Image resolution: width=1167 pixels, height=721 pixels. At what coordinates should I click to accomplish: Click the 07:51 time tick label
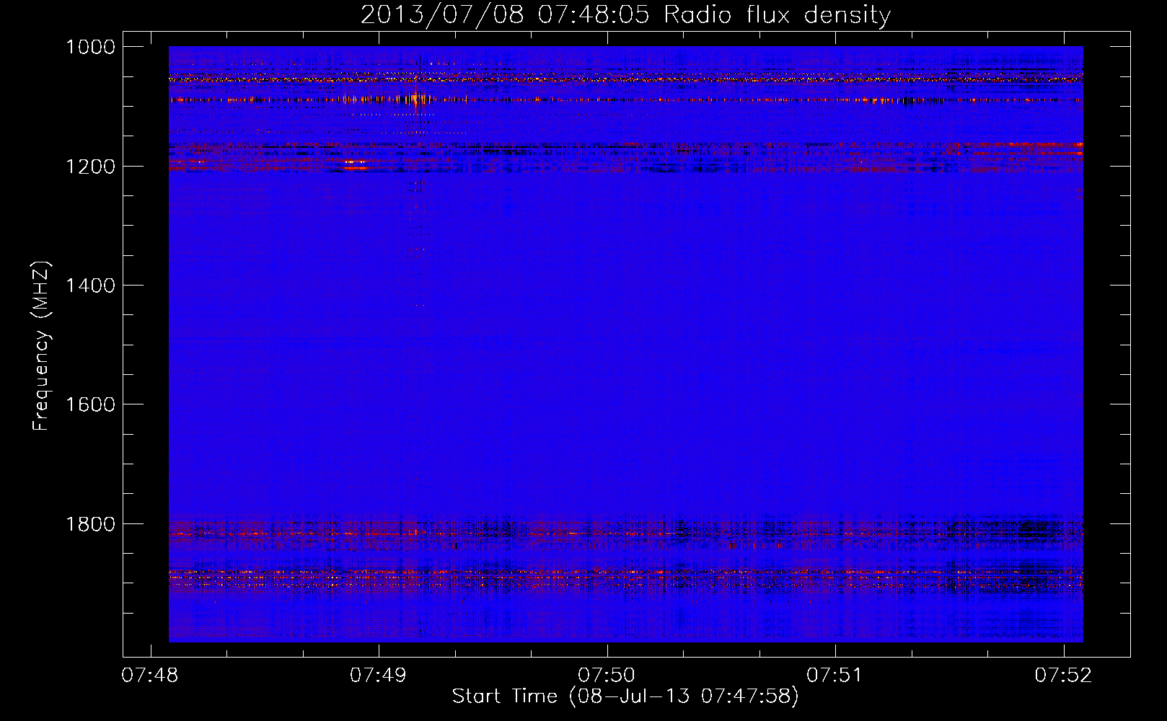coord(834,675)
